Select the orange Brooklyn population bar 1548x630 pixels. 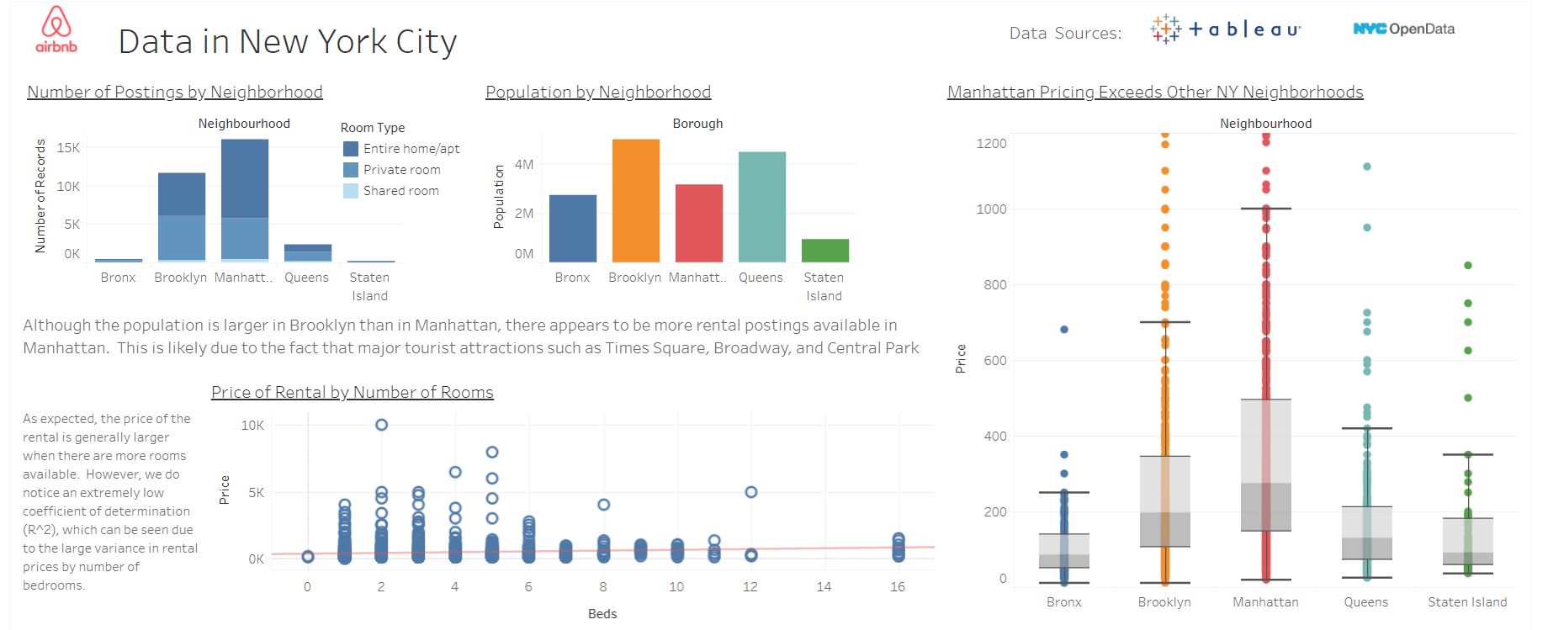pos(635,200)
